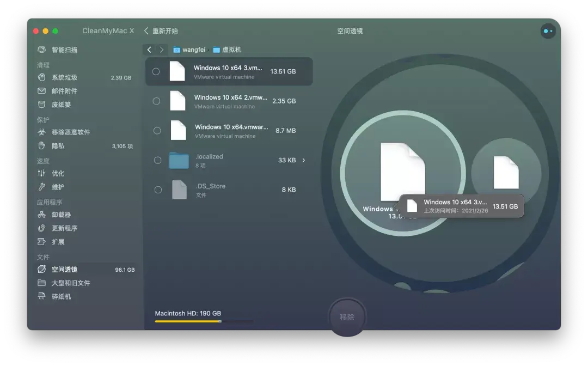This screenshot has width=588, height=366.
Task: Go back with the left chevron in path bar
Action: pos(149,50)
